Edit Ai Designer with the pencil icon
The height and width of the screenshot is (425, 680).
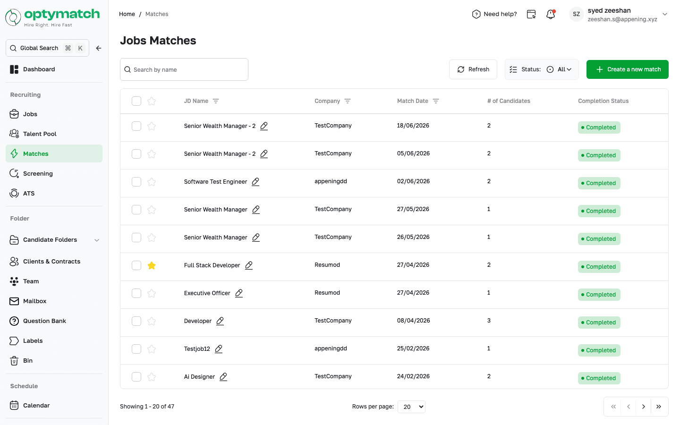click(223, 377)
